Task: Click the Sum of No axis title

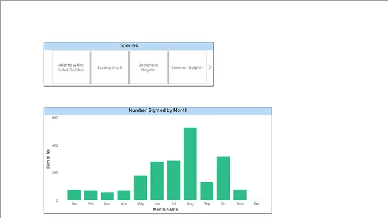Action: pyautogui.click(x=48, y=159)
